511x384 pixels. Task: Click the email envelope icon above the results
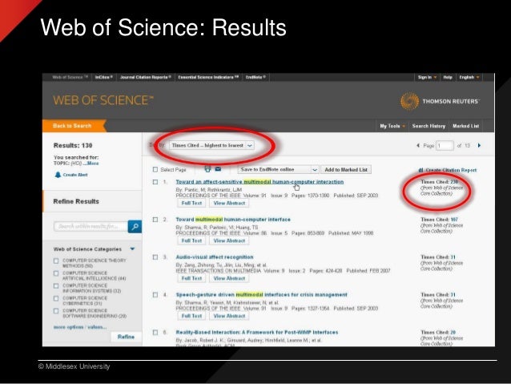pos(218,169)
